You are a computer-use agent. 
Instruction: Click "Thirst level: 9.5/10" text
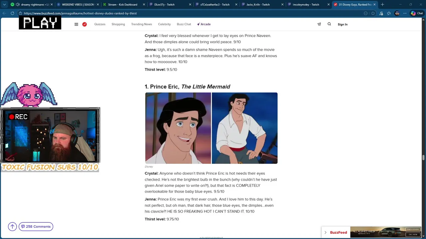pyautogui.click(x=161, y=69)
